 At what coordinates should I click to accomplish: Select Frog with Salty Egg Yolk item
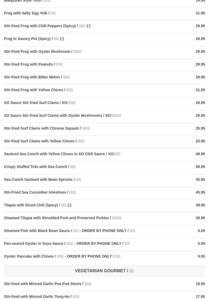pos(104,13)
